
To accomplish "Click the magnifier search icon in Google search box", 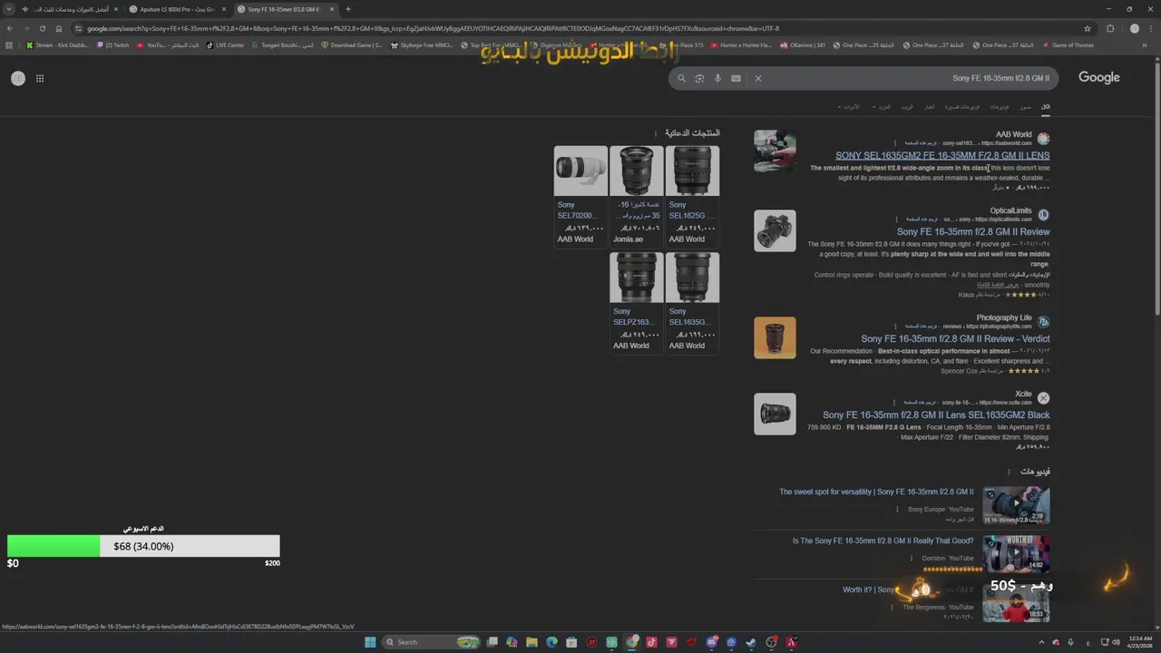I will (682, 78).
